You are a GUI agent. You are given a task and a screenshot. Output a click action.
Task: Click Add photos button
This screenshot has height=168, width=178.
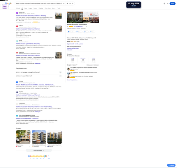96,65
